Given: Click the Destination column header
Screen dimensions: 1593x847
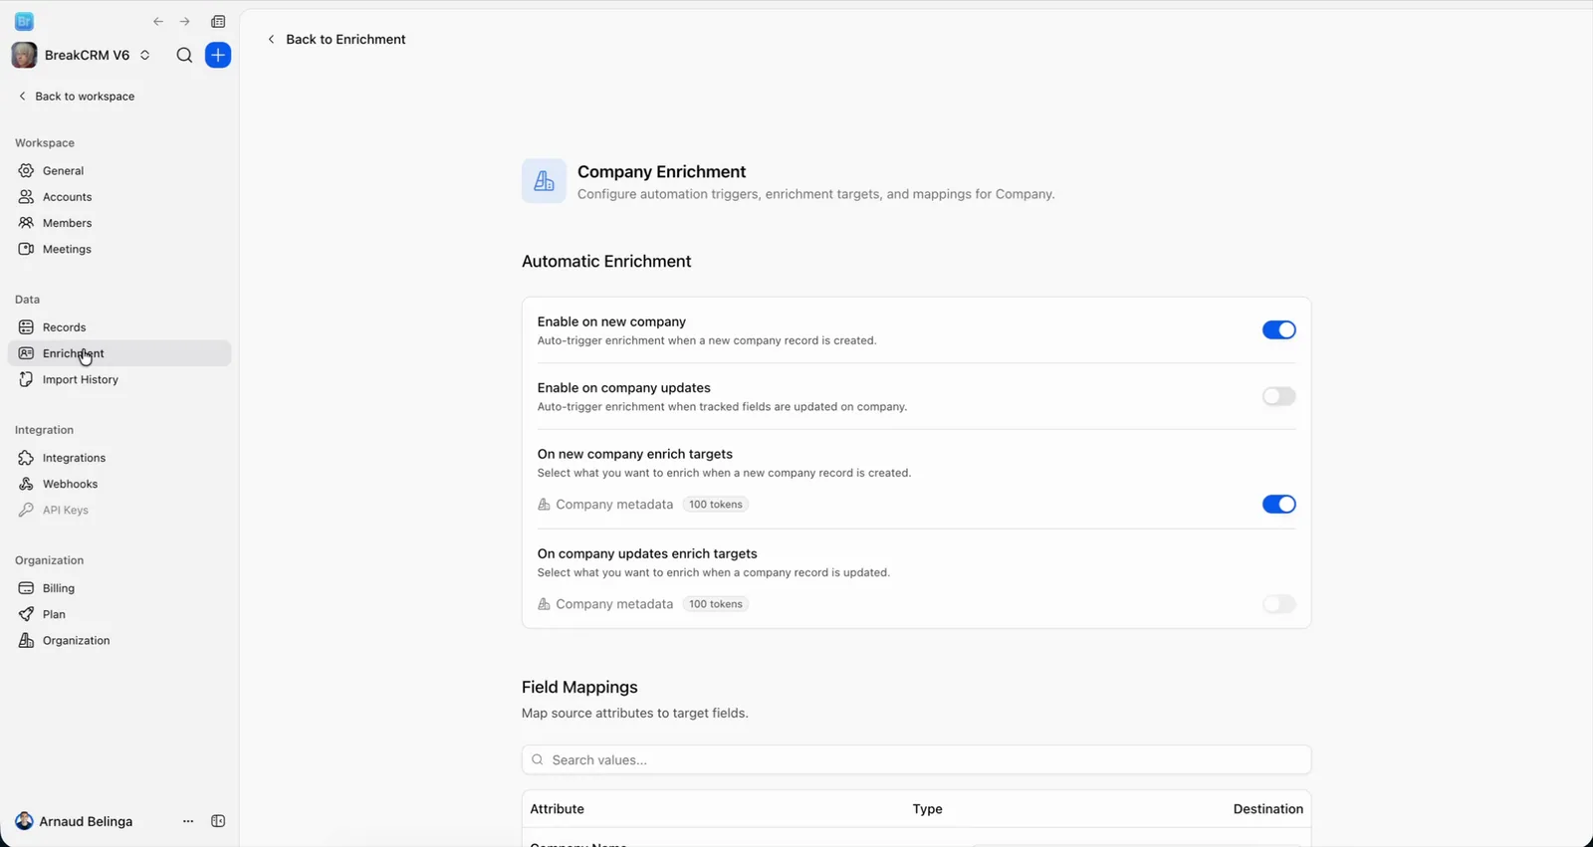Looking at the screenshot, I should click(1267, 809).
